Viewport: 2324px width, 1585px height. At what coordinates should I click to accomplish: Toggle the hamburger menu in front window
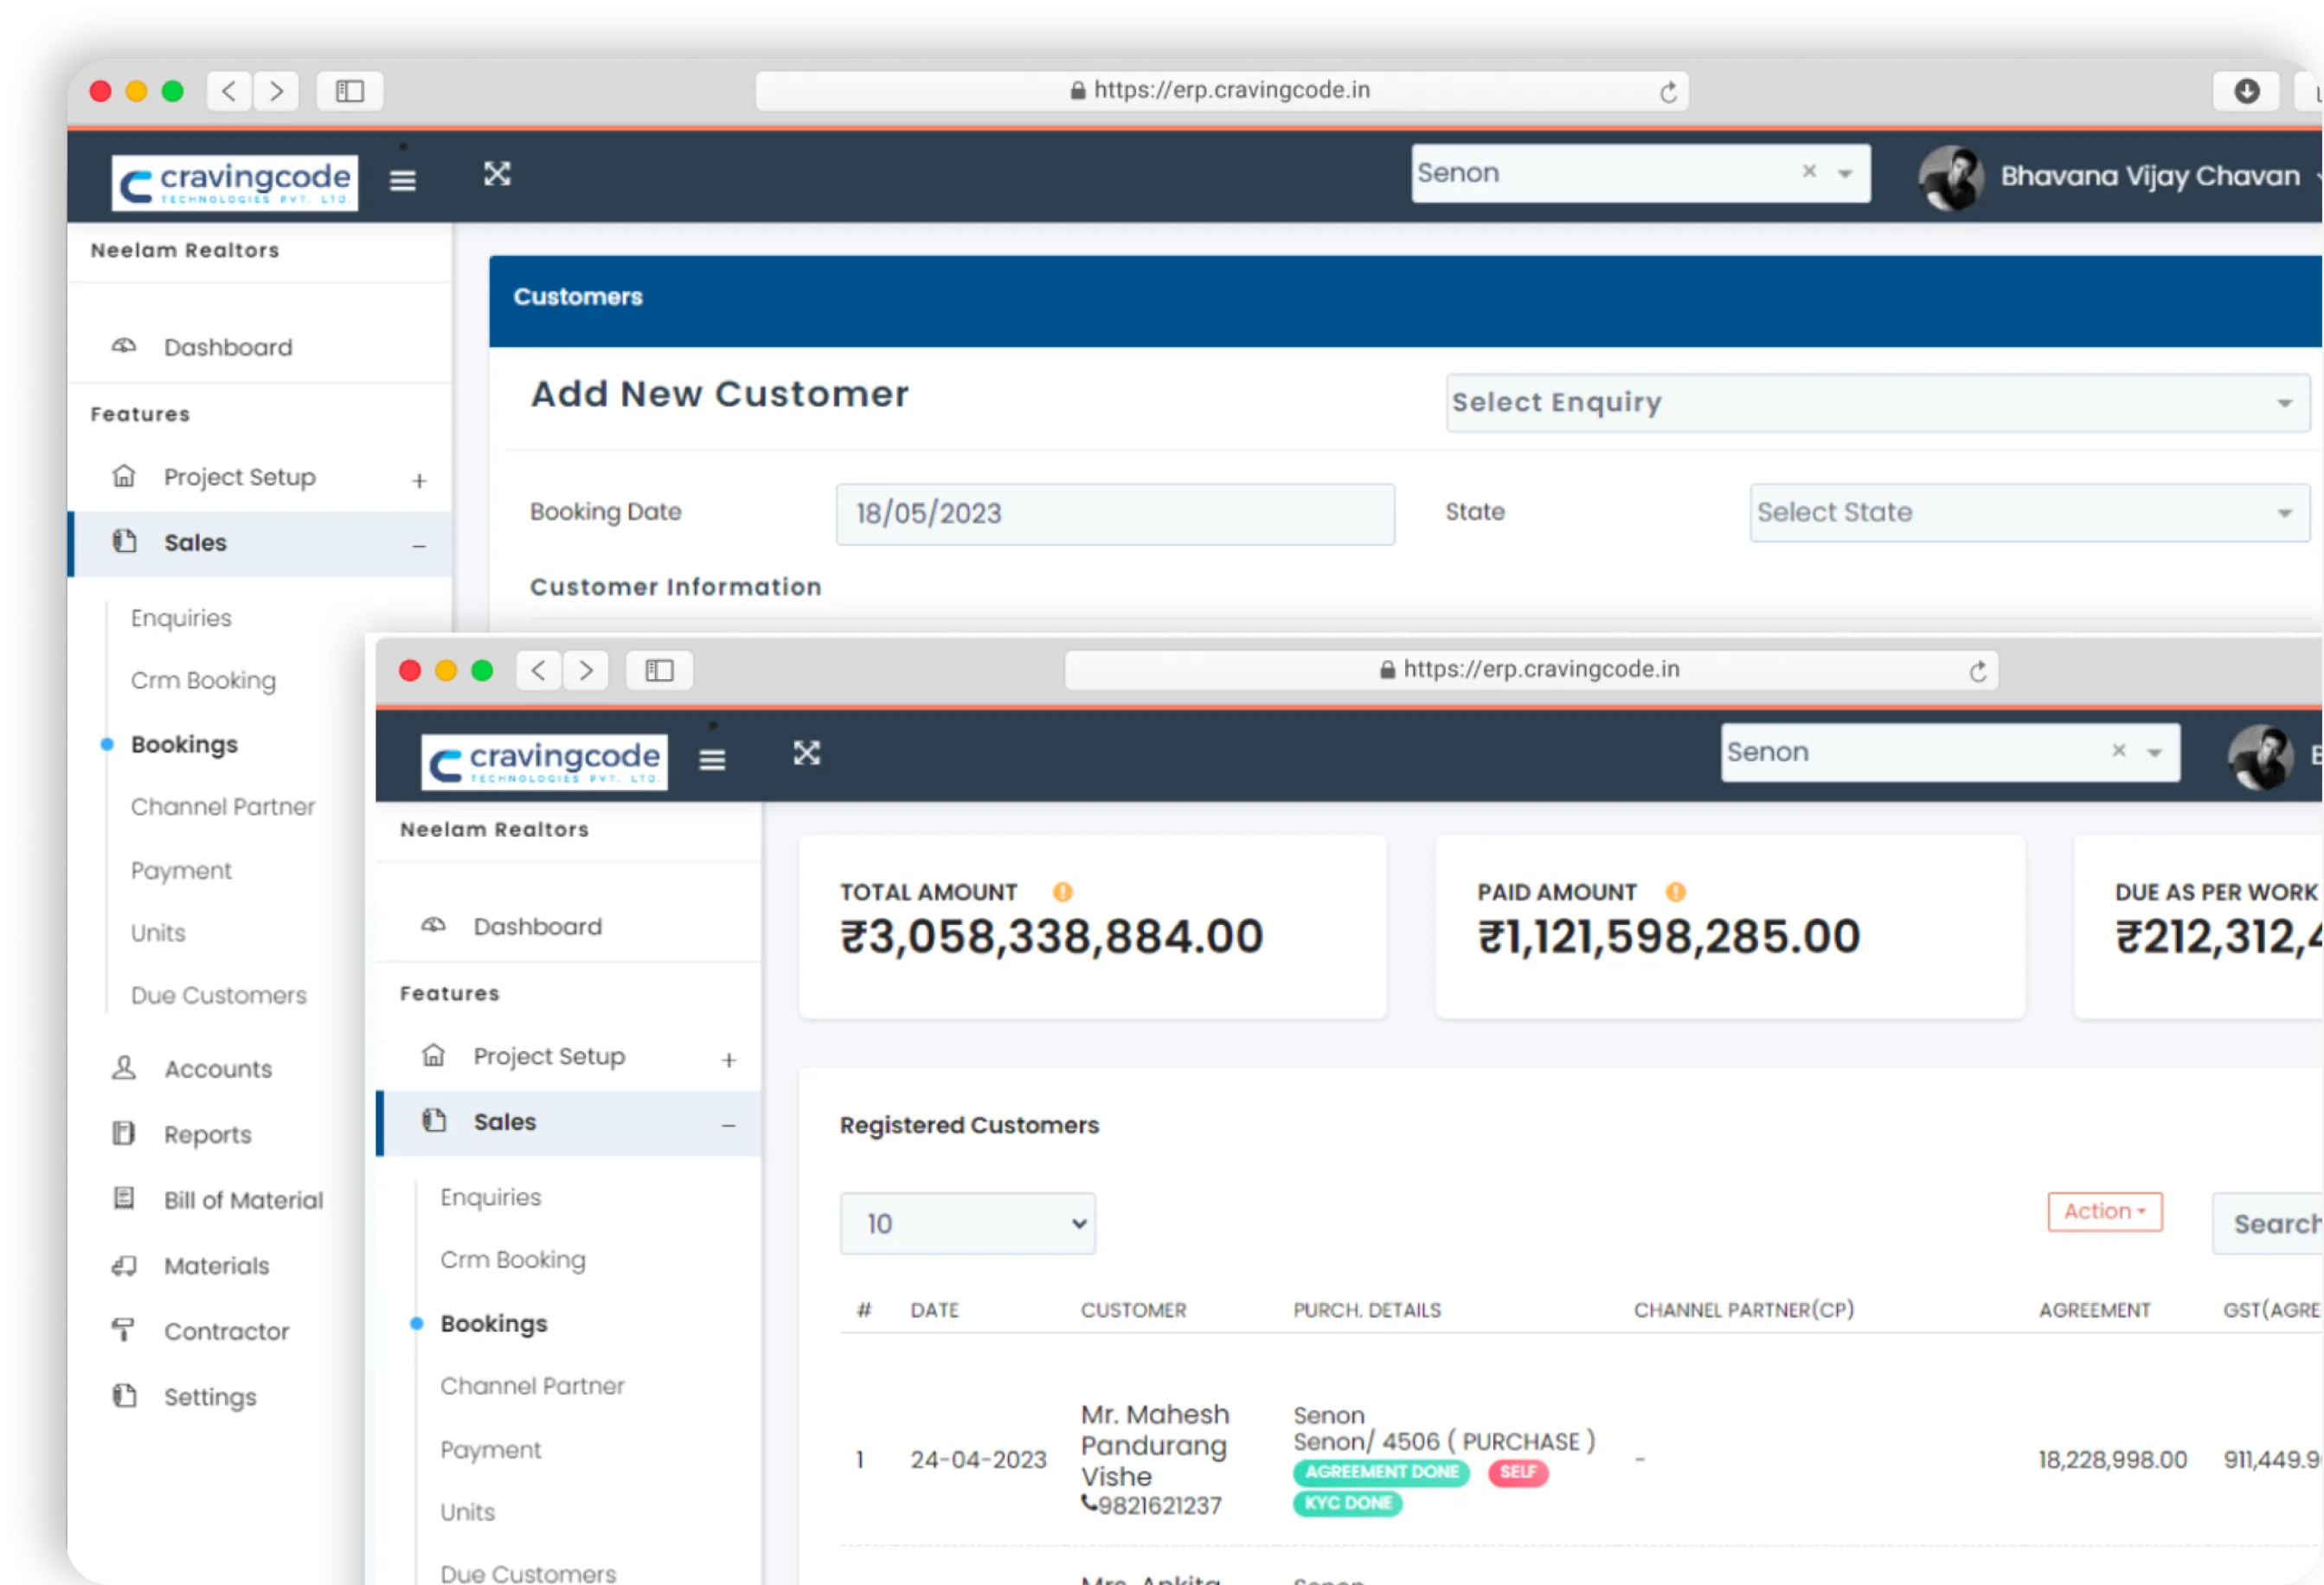tap(712, 760)
